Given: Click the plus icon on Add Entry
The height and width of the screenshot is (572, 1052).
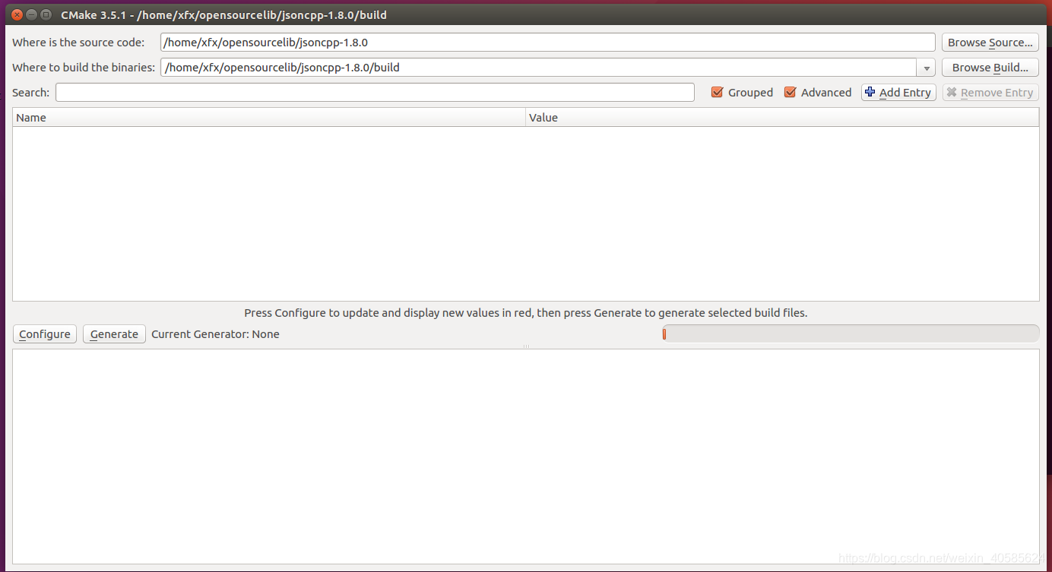Looking at the screenshot, I should 870,93.
